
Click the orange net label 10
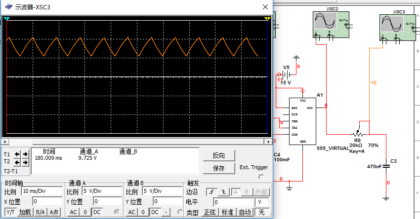[374, 83]
